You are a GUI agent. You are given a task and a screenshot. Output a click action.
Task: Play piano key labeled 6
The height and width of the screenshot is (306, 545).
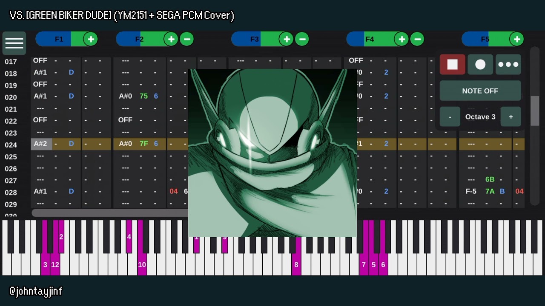tap(383, 265)
